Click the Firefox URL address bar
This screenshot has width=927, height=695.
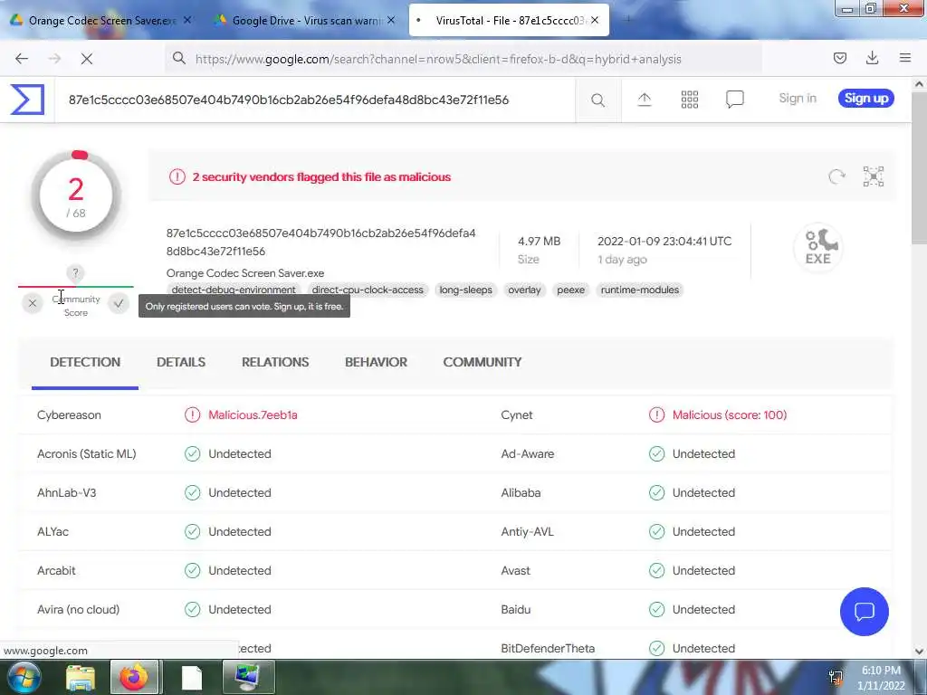click(x=463, y=59)
